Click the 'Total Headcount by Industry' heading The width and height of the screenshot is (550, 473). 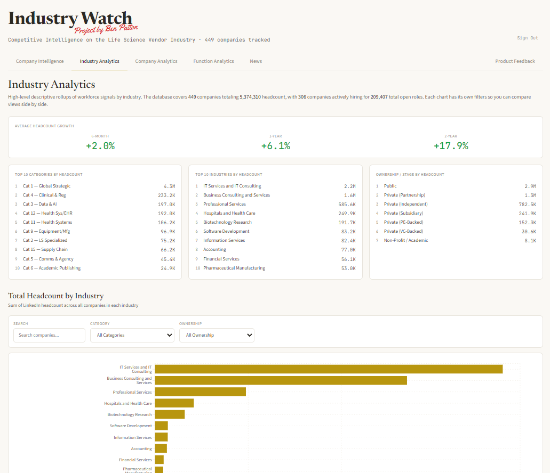(56, 296)
